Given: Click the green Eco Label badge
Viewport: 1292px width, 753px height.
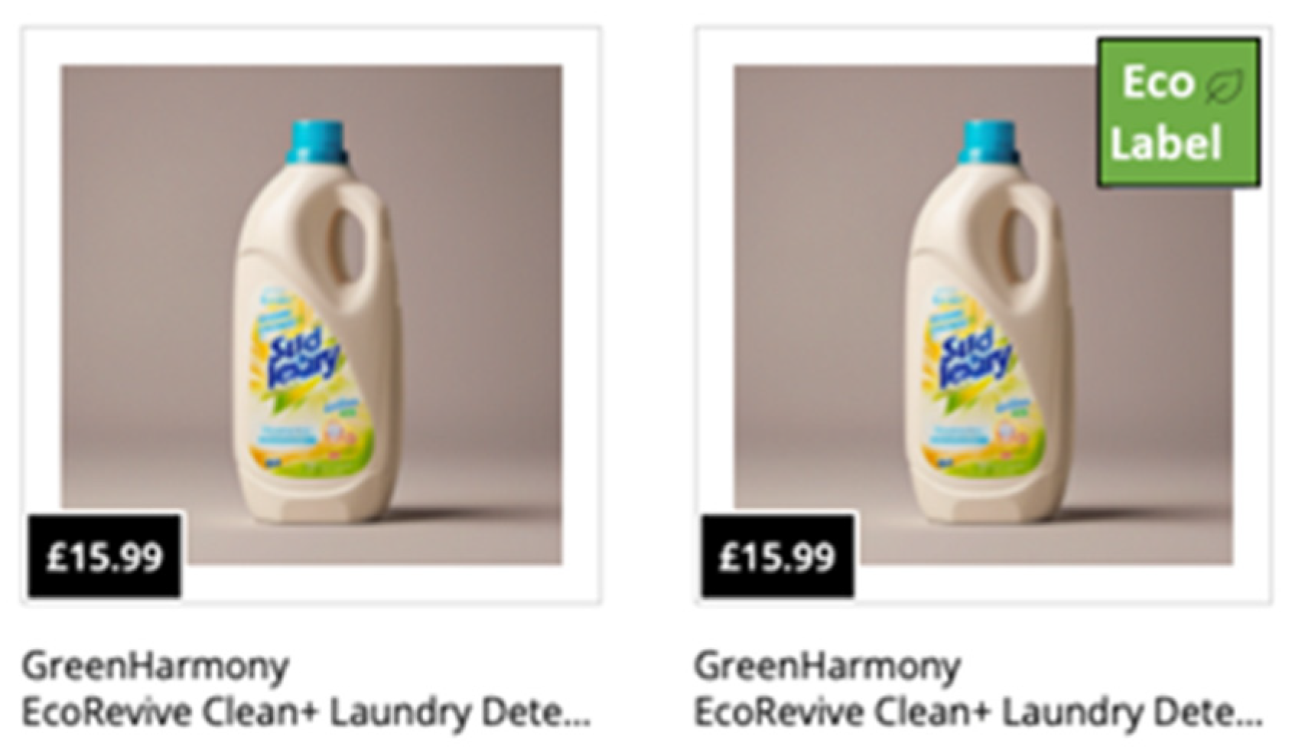Looking at the screenshot, I should coord(1178,112).
